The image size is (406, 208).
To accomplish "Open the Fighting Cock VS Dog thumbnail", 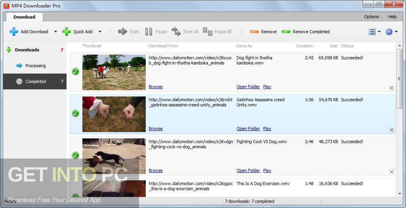I will point(114,156).
